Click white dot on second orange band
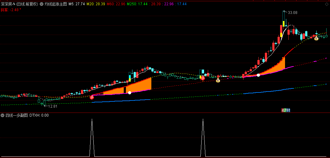 [x=258, y=75]
